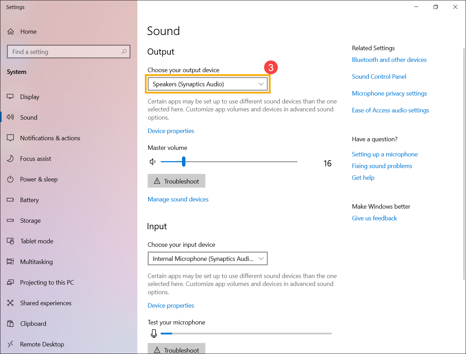
Task: Click the Storage drive icon
Action: 10,220
